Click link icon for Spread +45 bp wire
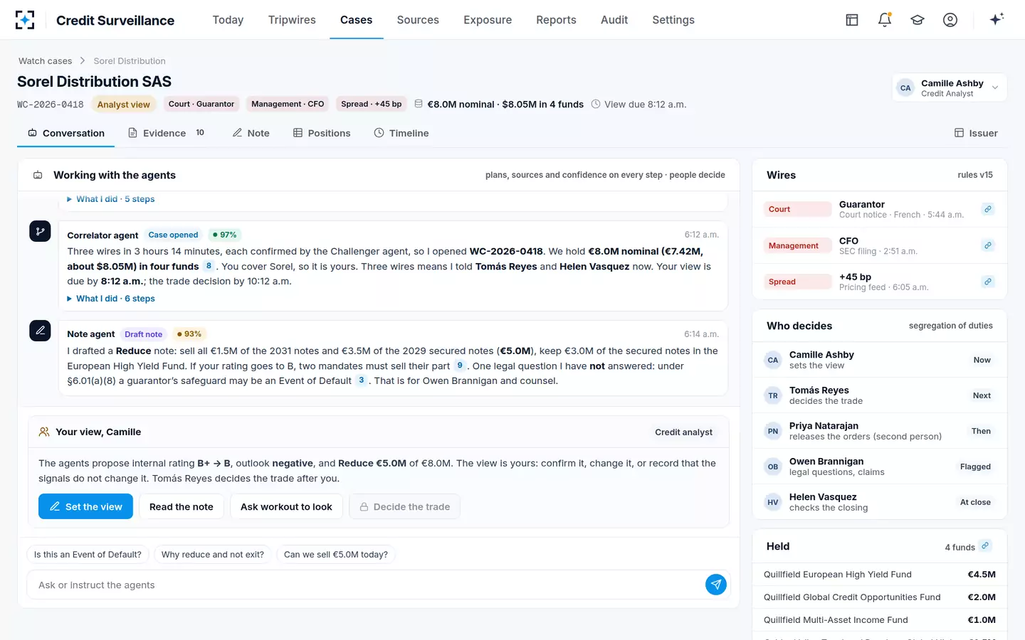Image resolution: width=1025 pixels, height=640 pixels. coord(988,282)
